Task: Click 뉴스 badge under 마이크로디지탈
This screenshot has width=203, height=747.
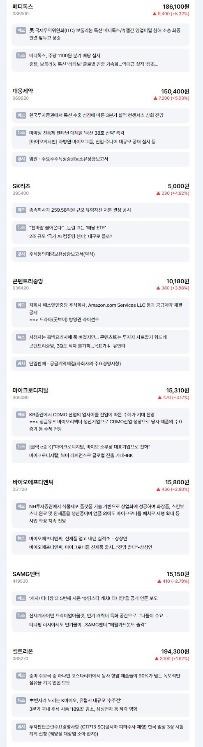Action: pos(21,447)
